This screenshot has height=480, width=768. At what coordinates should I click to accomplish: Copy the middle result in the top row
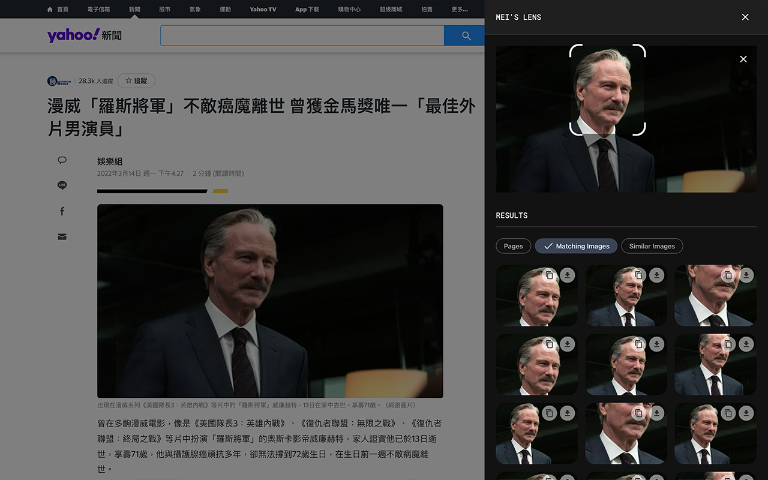[639, 275]
